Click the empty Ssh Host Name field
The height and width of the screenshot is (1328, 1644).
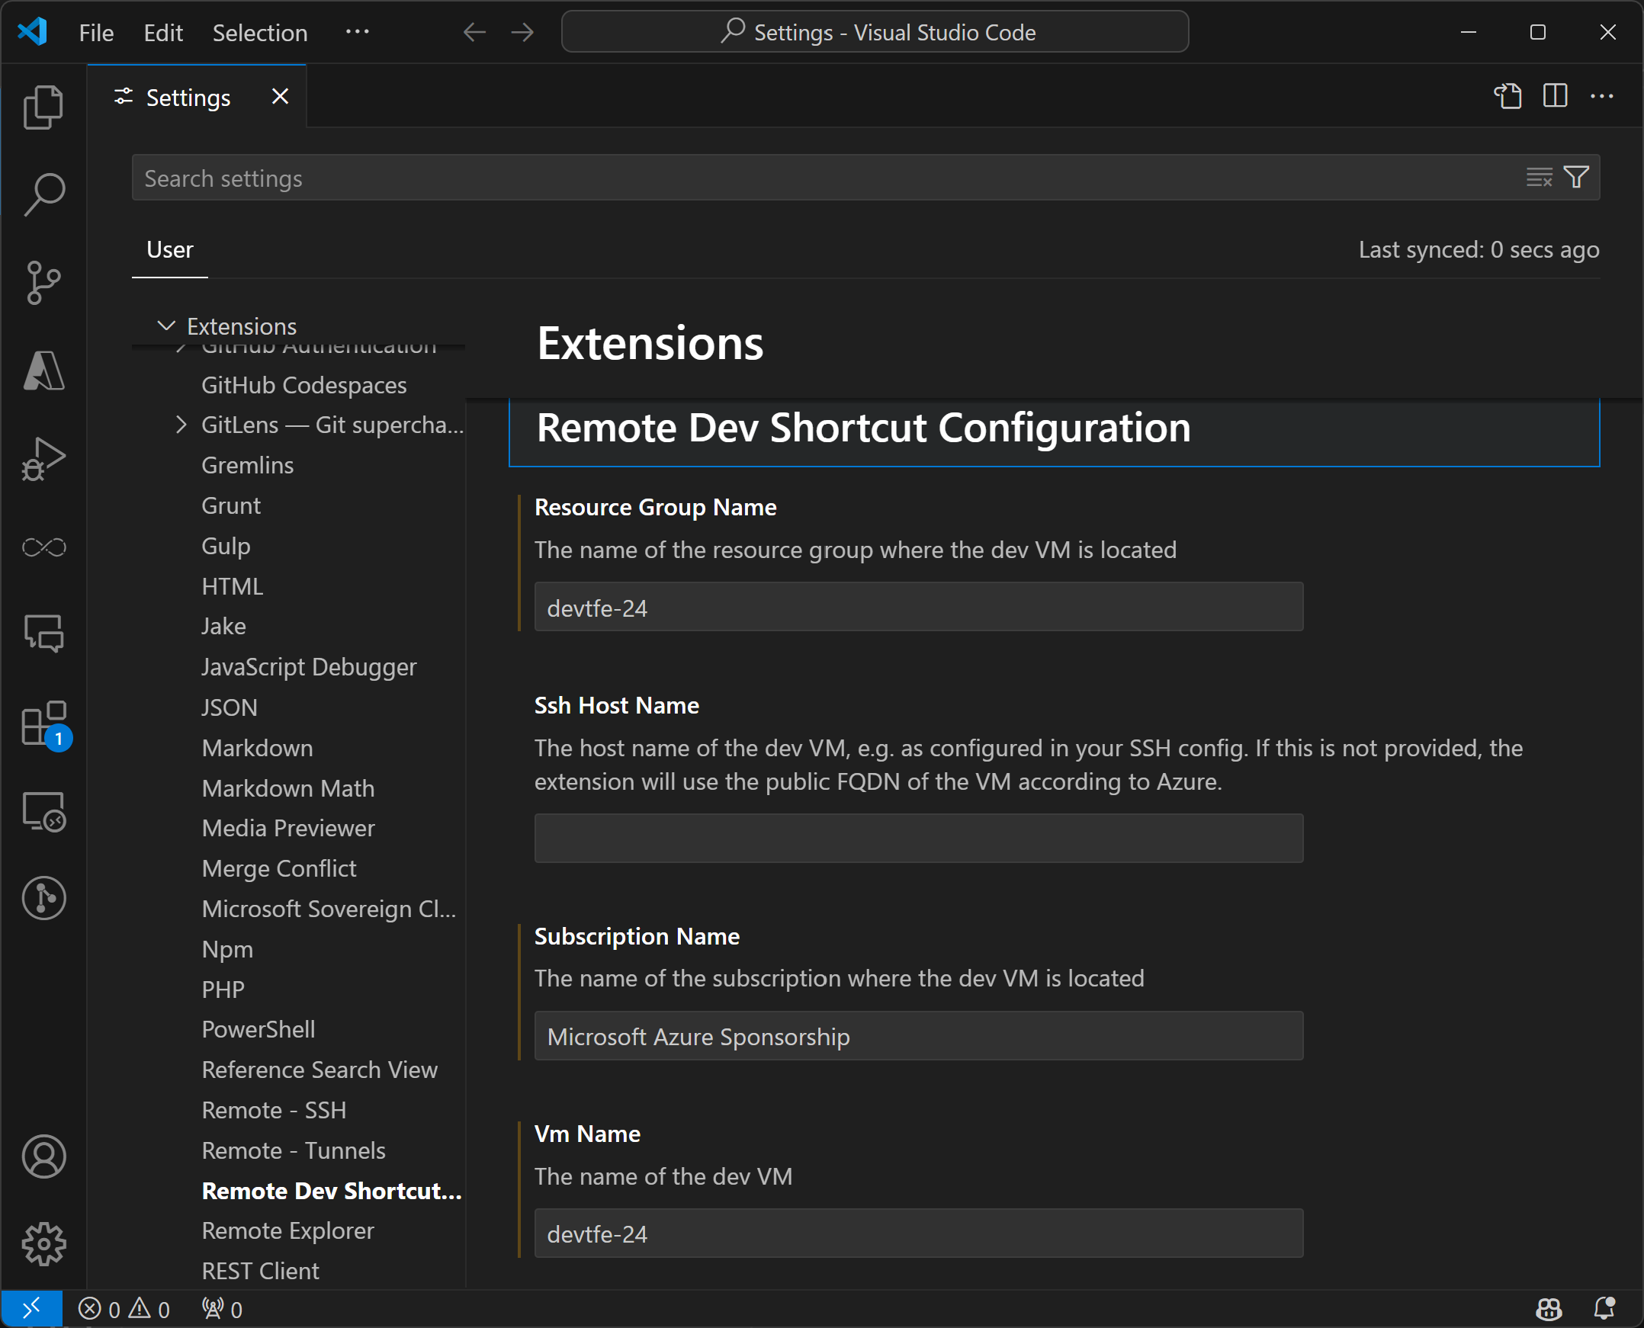tap(918, 838)
